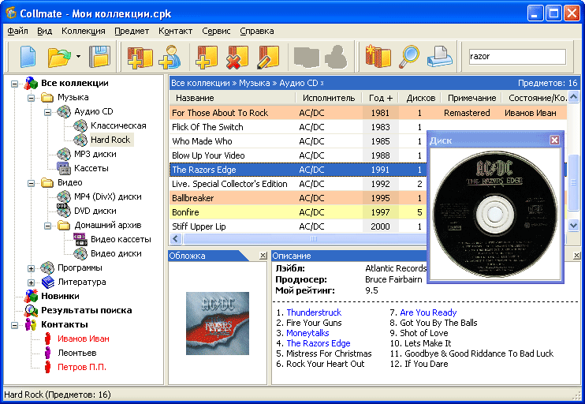Click the printer icon in toolbar
This screenshot has width=585, height=404.
[440, 57]
